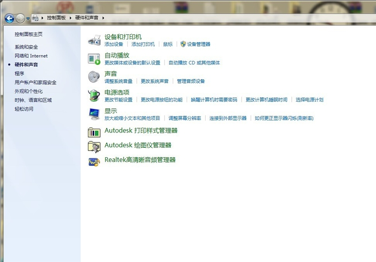The height and width of the screenshot is (262, 376).
Task: Click 硬件和声音 breadcrumb in address bar
Action: pyautogui.click(x=87, y=18)
